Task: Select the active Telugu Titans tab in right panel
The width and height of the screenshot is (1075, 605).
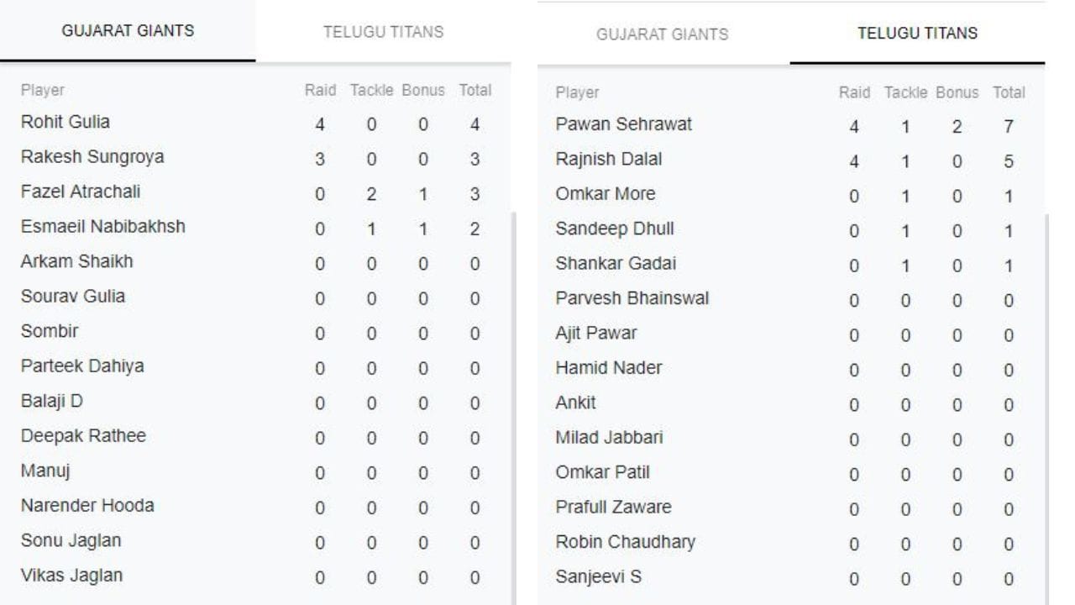Action: tap(917, 34)
